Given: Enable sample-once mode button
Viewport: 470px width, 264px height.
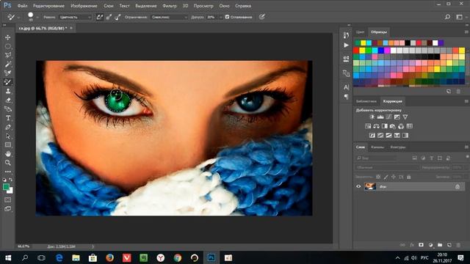Looking at the screenshot, I should click(x=109, y=17).
